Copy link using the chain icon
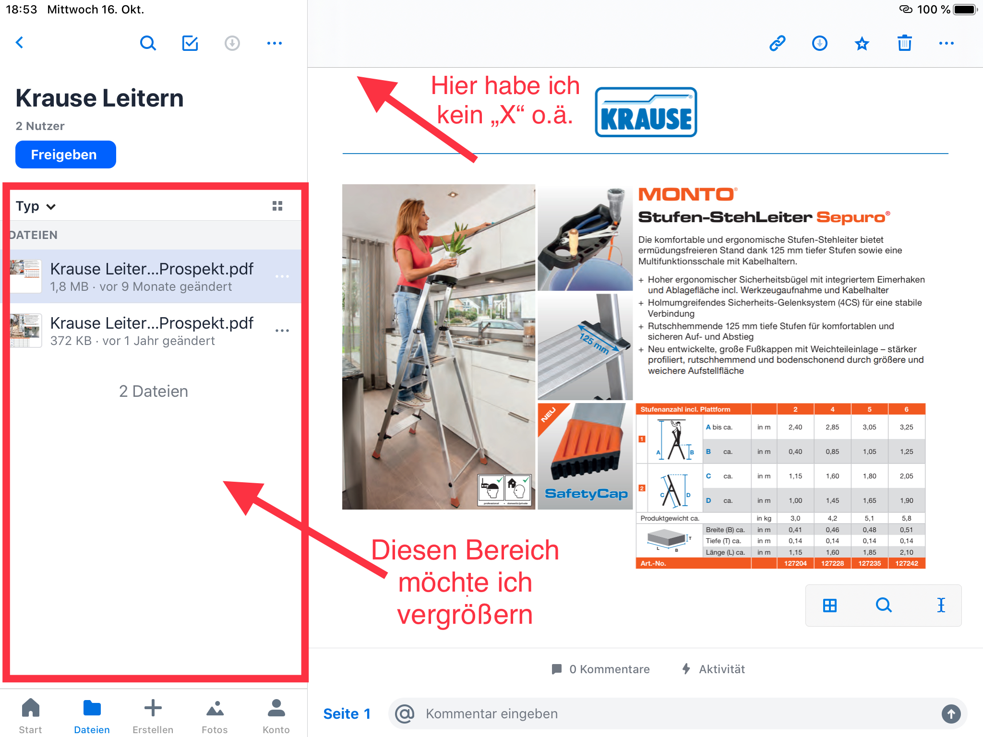Image resolution: width=983 pixels, height=737 pixels. (778, 43)
